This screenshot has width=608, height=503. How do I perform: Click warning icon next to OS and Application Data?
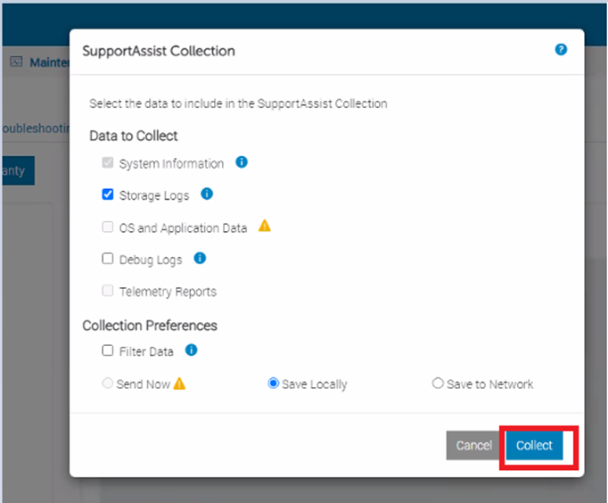coord(265,227)
